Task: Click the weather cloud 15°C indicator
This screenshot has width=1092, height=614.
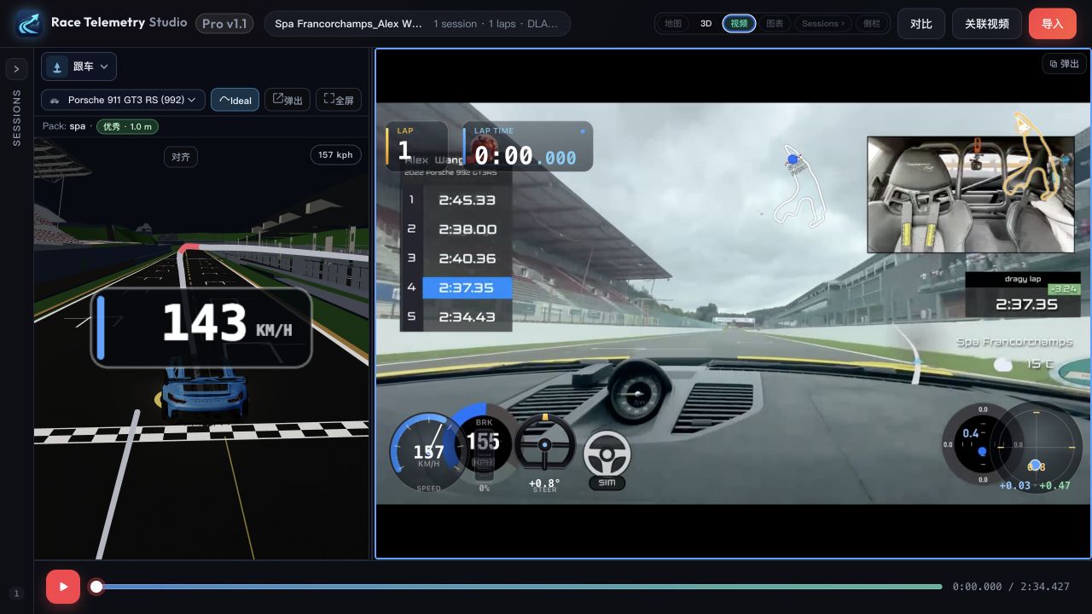Action: [1024, 364]
